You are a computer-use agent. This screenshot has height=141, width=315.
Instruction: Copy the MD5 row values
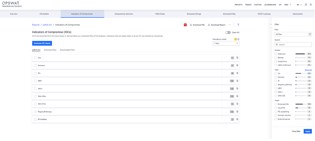[237, 81]
